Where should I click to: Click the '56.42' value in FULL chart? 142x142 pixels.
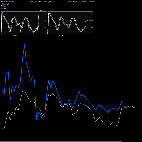[89, 21]
